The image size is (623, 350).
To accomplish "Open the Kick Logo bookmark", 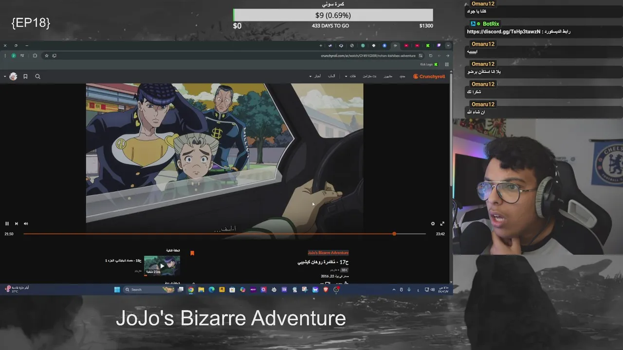I will [429, 64].
